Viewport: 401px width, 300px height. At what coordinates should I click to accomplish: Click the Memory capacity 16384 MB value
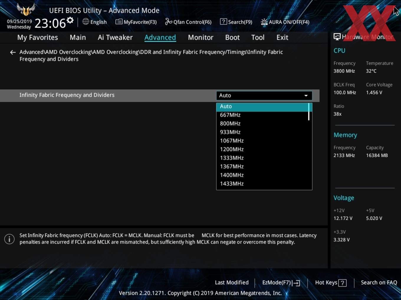click(377, 156)
